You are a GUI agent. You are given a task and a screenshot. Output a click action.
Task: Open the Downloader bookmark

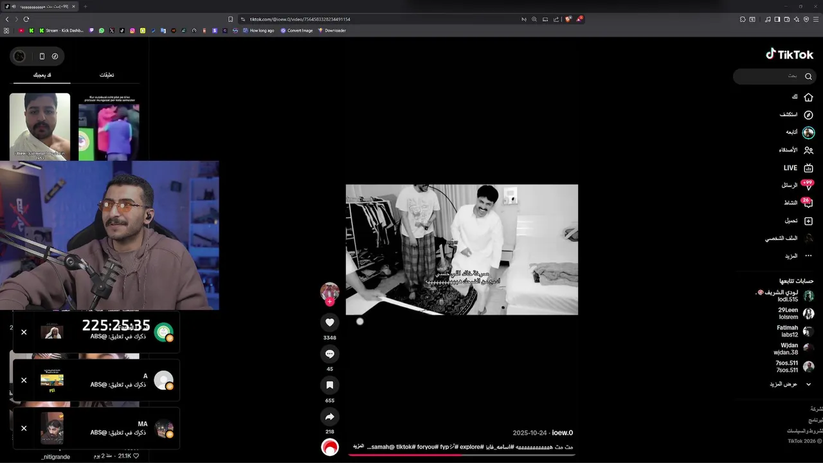pyautogui.click(x=332, y=30)
